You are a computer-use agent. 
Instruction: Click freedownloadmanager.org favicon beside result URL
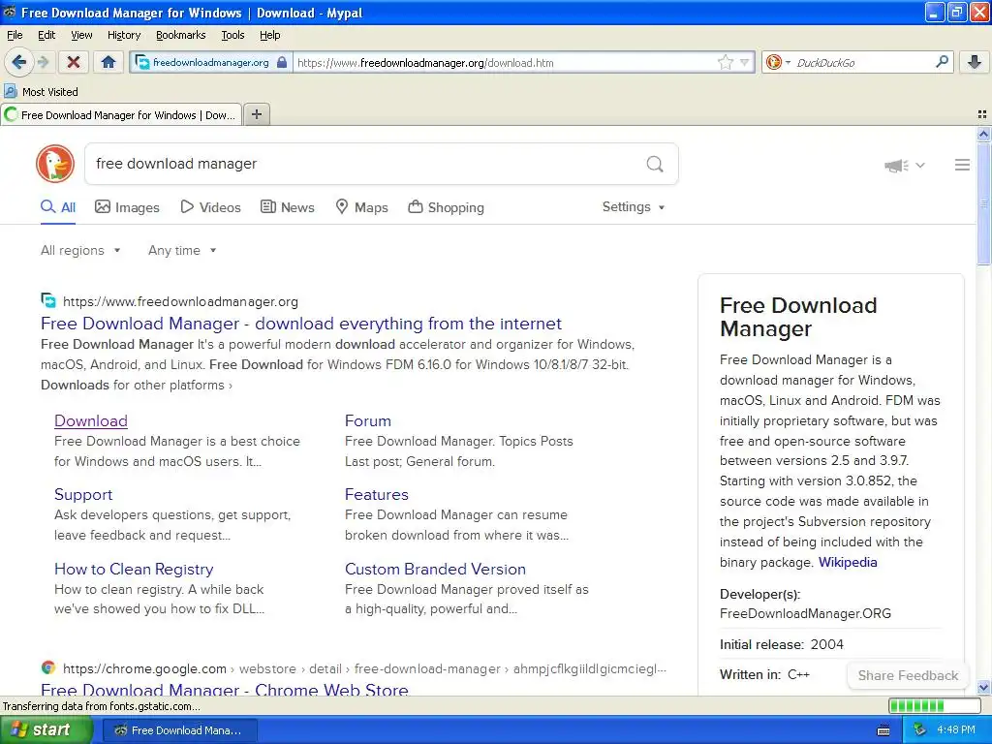click(x=47, y=300)
